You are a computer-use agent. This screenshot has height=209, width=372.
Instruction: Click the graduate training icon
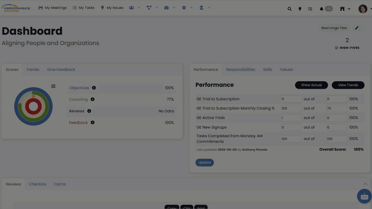pyautogui.click(x=201, y=8)
